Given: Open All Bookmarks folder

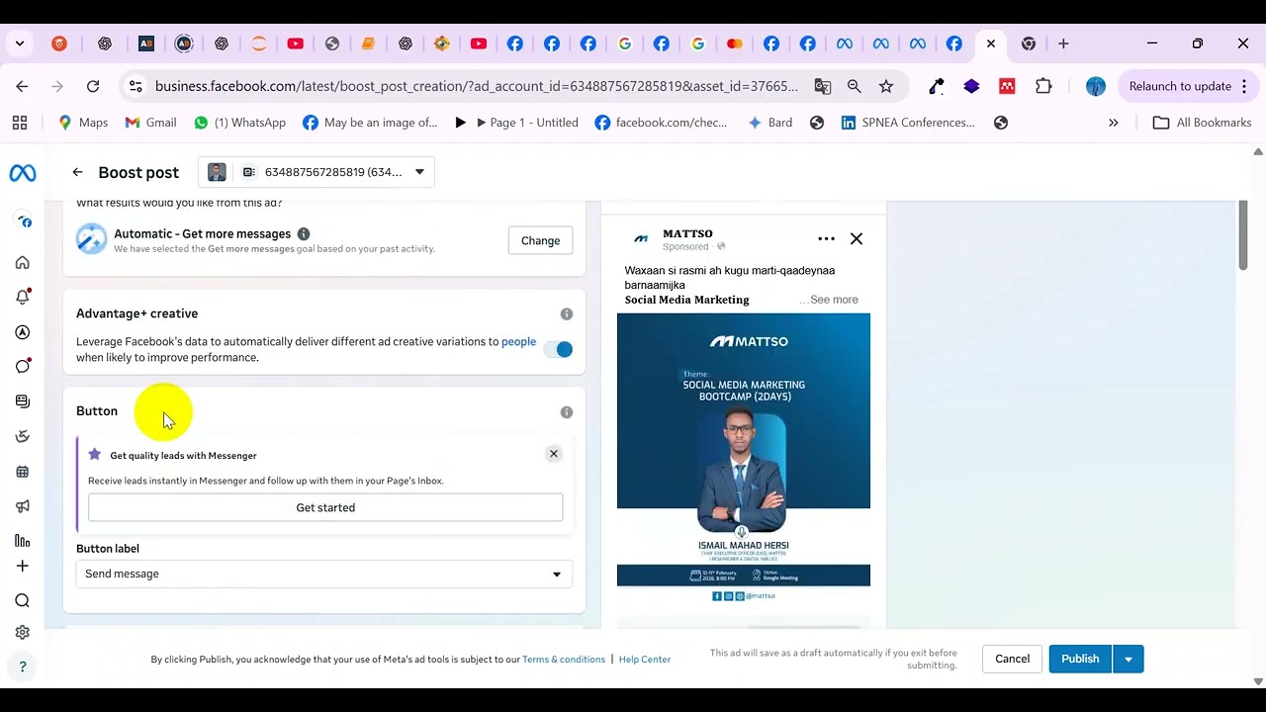Looking at the screenshot, I should pyautogui.click(x=1203, y=123).
